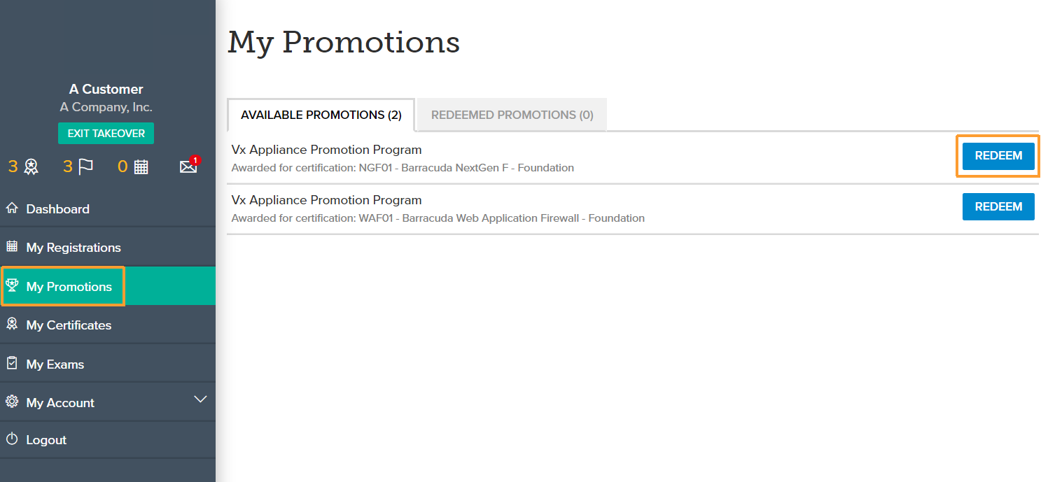Expand the My Account chevron arrow
The height and width of the screenshot is (482, 1062).
pyautogui.click(x=200, y=399)
